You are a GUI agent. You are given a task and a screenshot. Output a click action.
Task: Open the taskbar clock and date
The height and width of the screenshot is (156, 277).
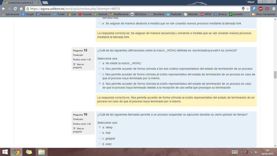tap(267, 152)
